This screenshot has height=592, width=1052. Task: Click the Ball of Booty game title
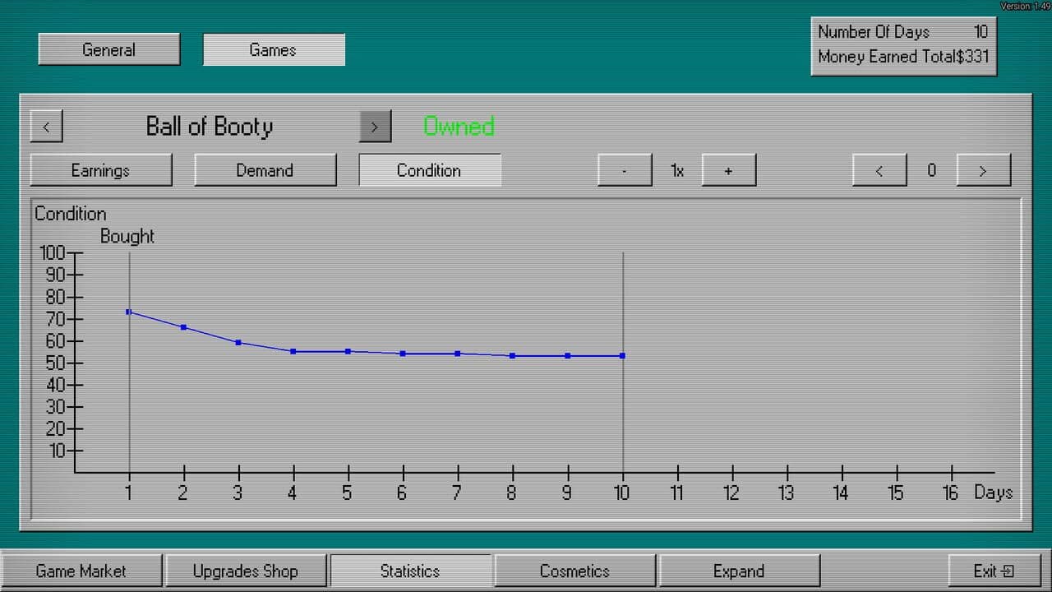(x=210, y=127)
